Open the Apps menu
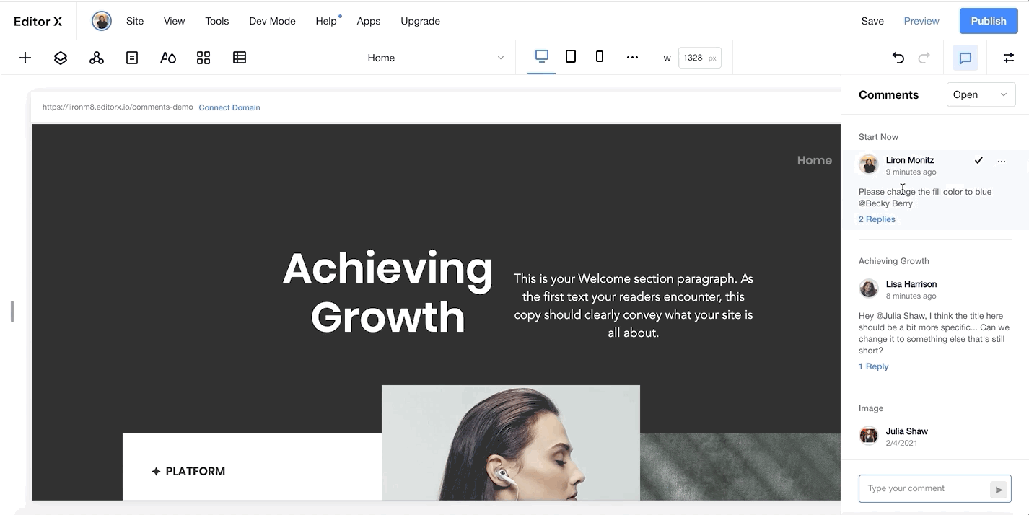 coord(368,21)
